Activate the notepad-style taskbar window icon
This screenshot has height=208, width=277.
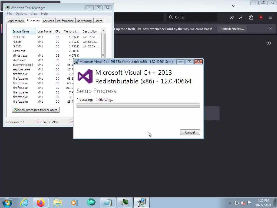pos(108,203)
